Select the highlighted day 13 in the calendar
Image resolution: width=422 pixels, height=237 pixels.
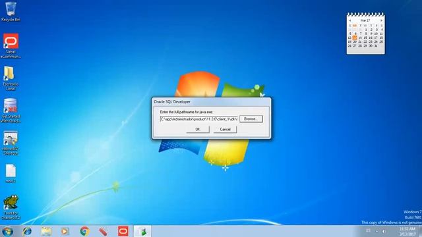pos(355,38)
